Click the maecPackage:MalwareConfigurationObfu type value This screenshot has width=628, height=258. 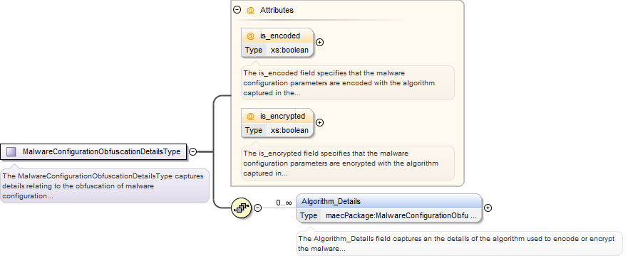(x=401, y=215)
